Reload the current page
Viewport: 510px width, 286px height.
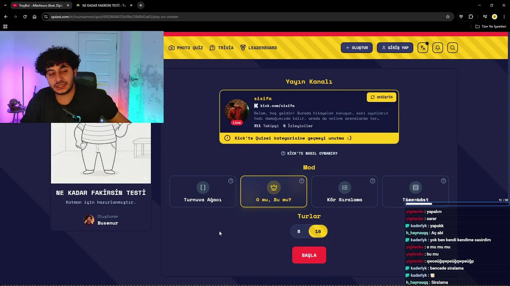tap(25, 17)
